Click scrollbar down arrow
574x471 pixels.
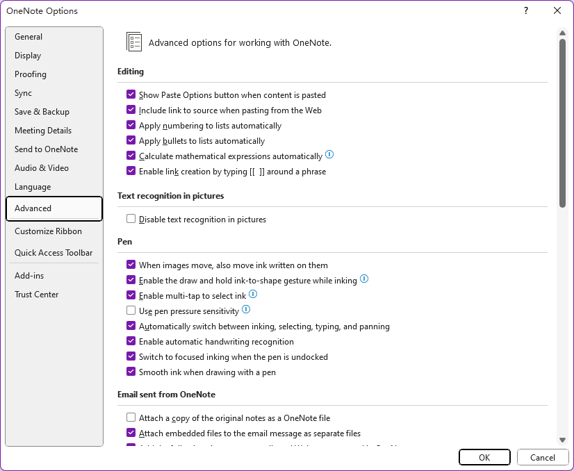click(562, 440)
